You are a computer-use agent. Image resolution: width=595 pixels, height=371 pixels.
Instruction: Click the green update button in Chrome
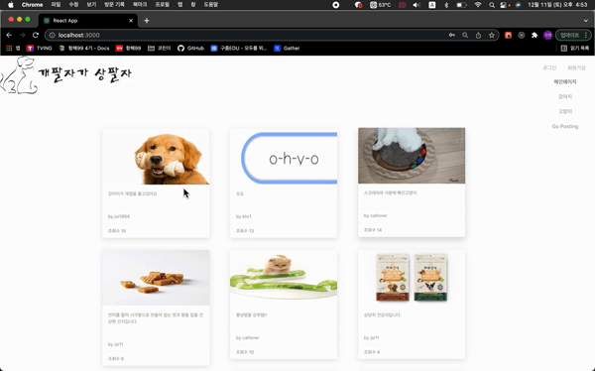point(573,35)
